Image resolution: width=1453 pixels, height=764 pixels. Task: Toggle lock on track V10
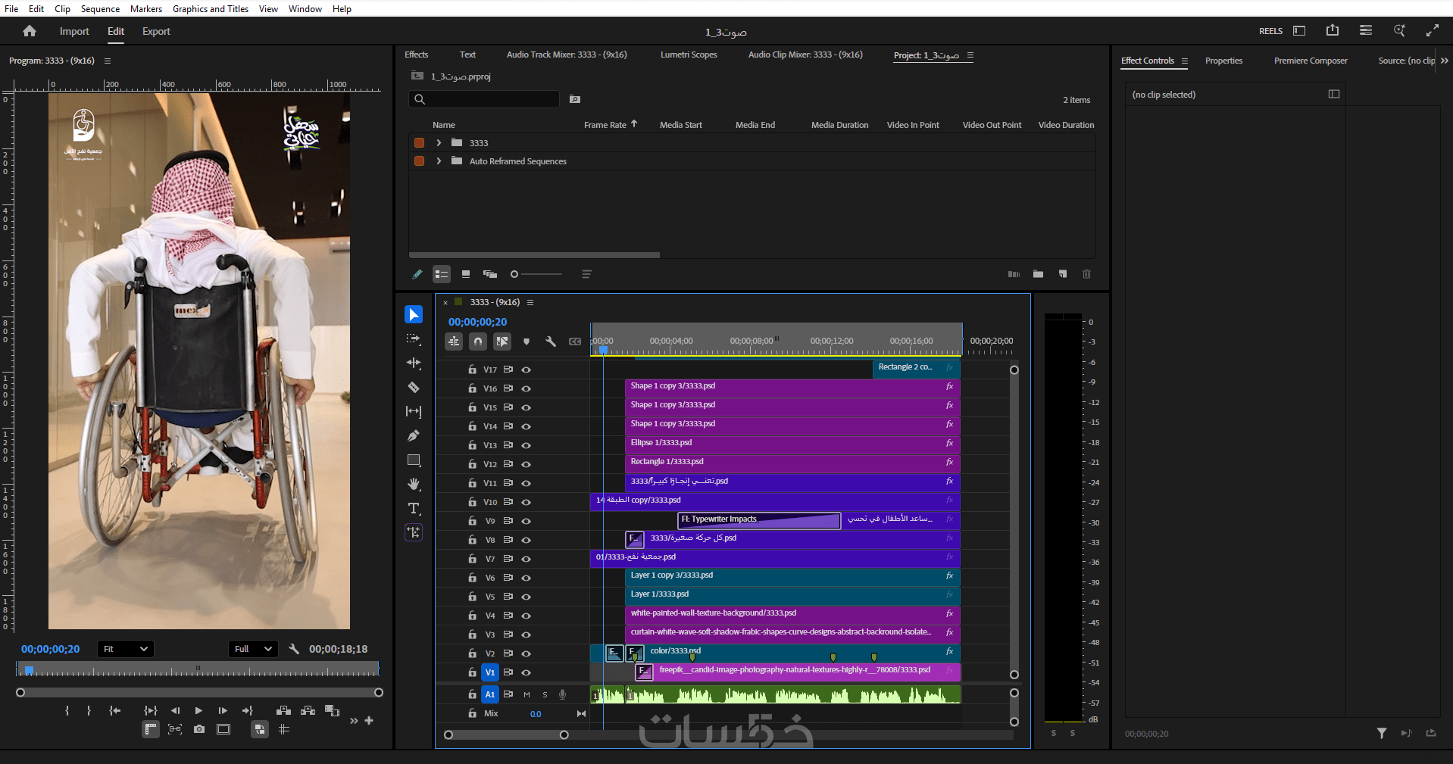tap(472, 502)
